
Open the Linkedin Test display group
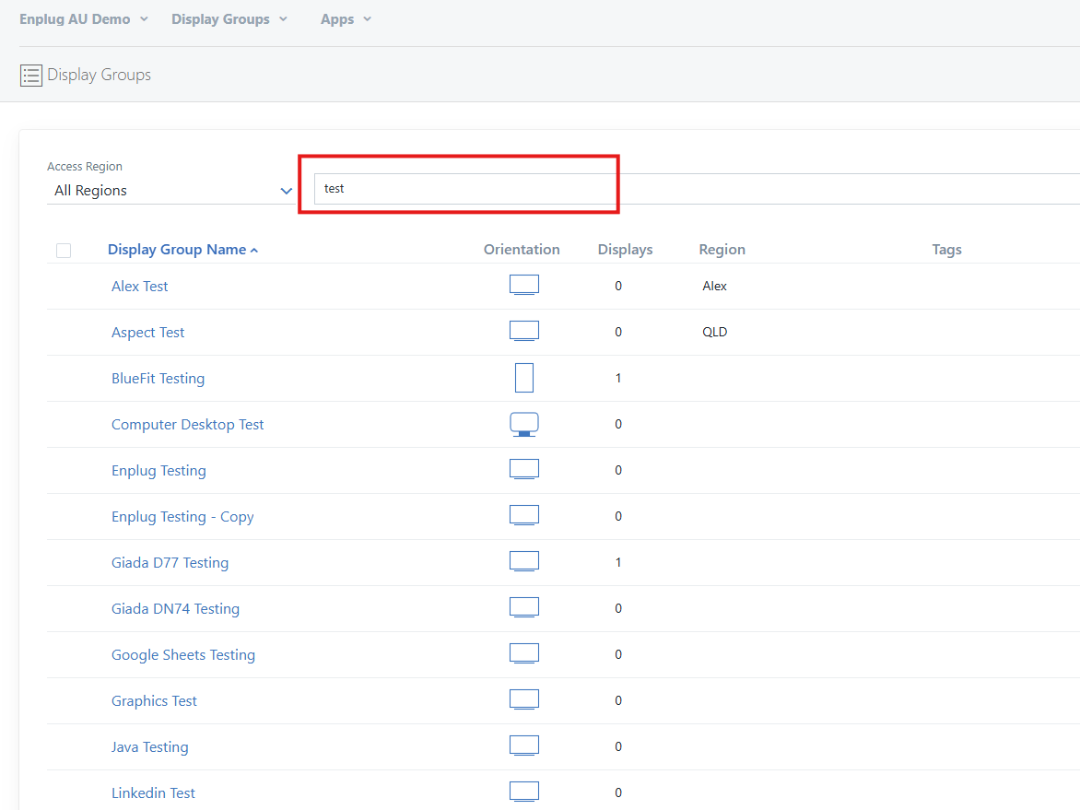pos(153,793)
